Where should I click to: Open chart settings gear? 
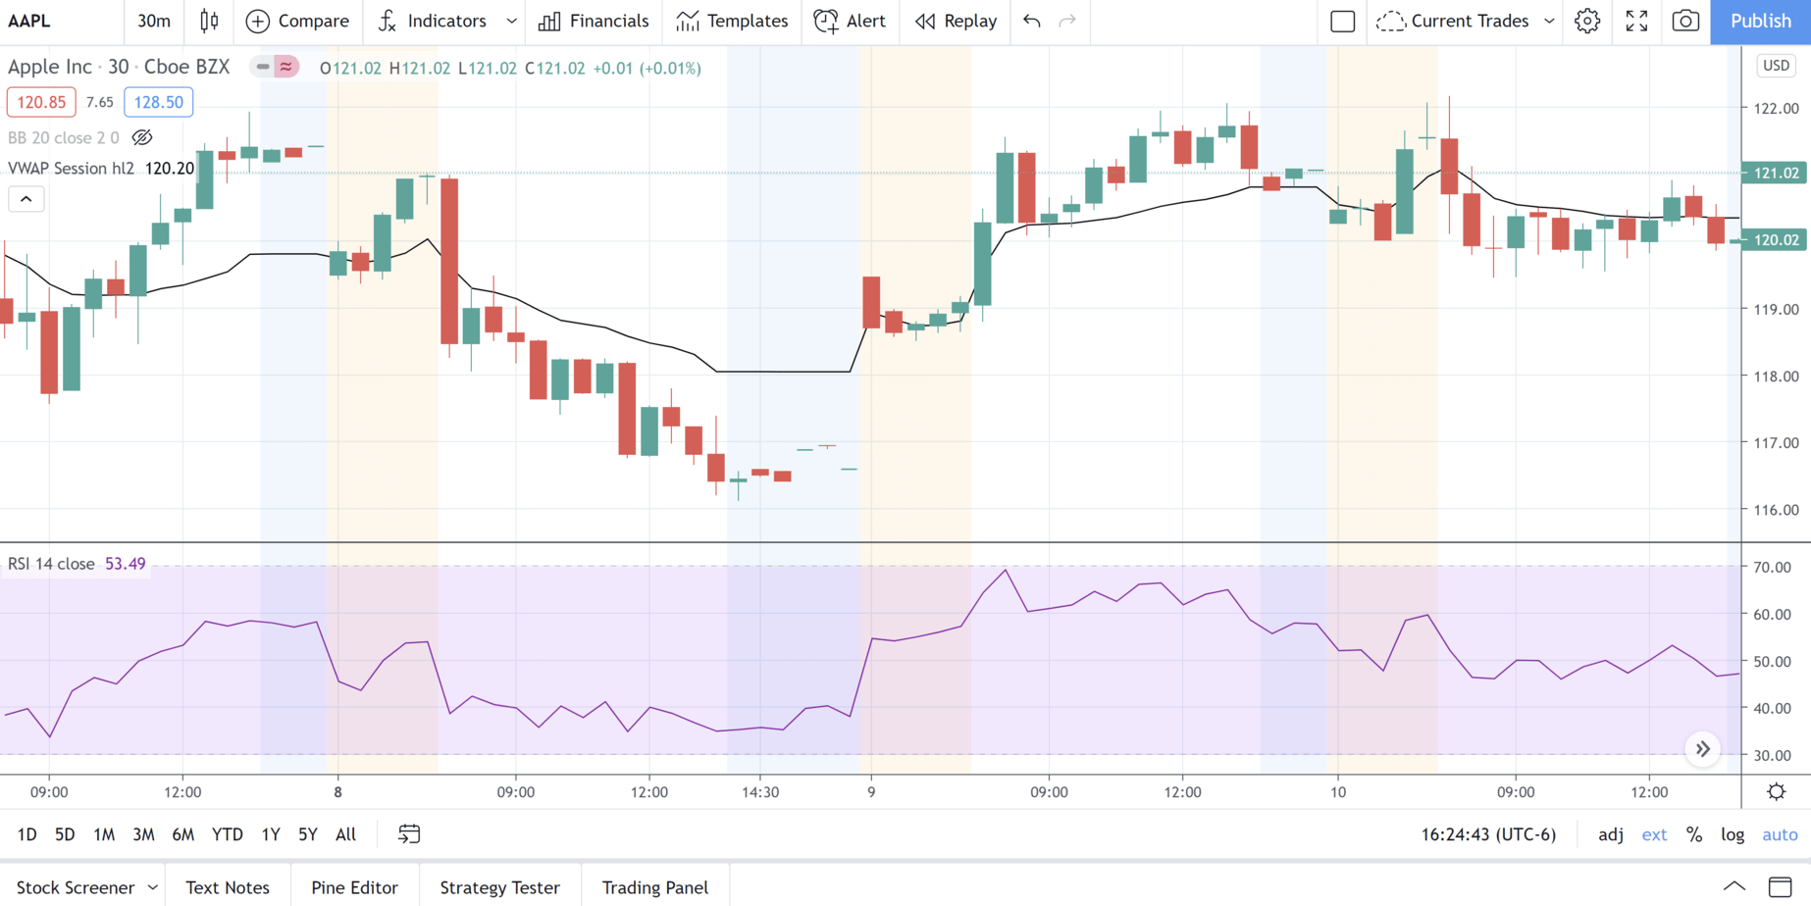(1587, 21)
